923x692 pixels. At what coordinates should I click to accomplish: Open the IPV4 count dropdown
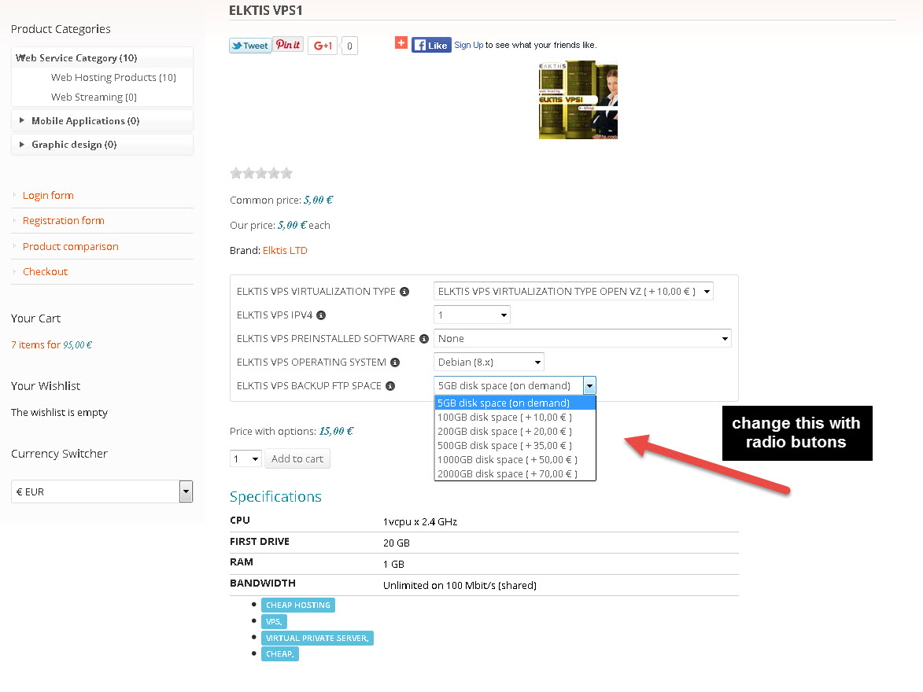[x=472, y=315]
